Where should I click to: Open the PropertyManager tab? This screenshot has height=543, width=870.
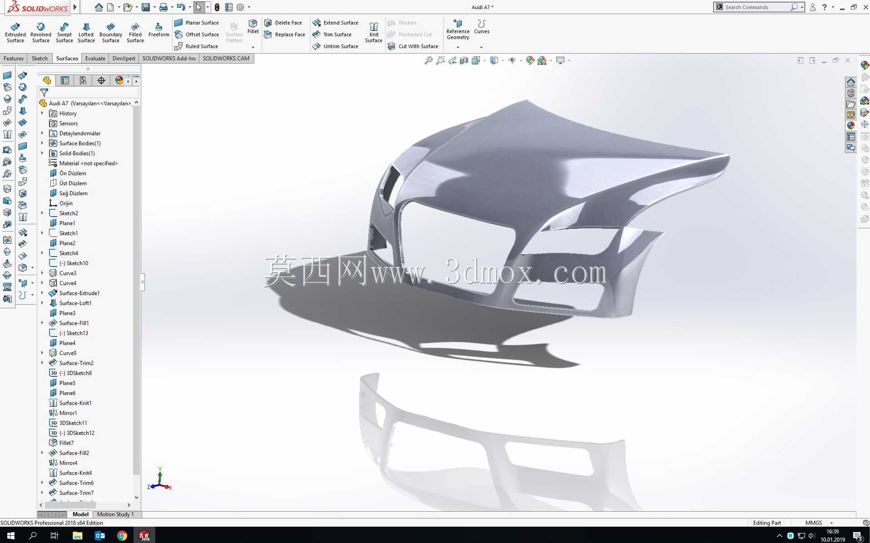(65, 80)
